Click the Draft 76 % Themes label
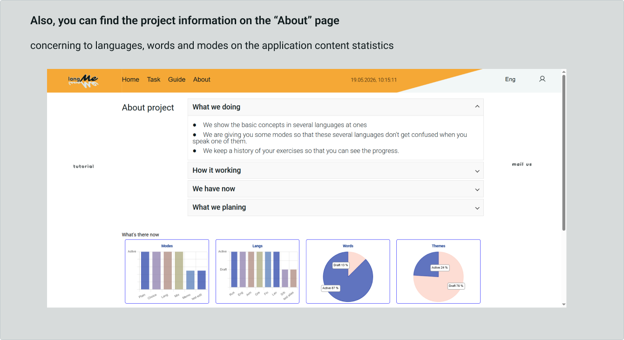 456,286
